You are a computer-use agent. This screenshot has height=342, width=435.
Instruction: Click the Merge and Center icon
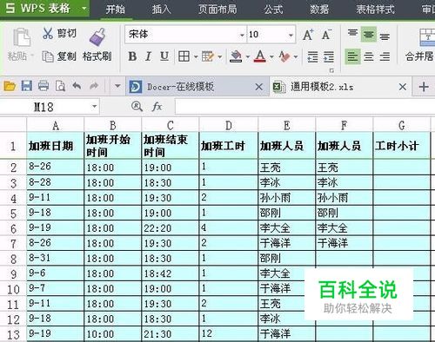point(428,37)
